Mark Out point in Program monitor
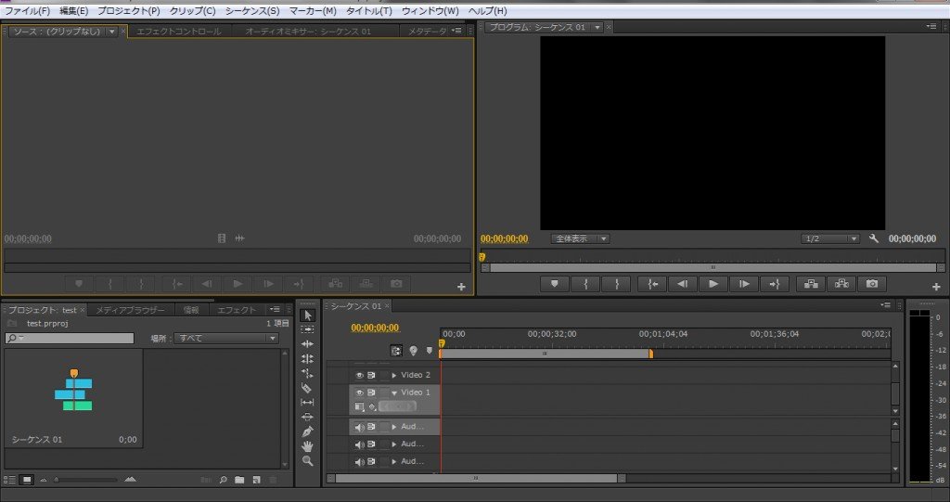The height and width of the screenshot is (502, 950). click(616, 284)
